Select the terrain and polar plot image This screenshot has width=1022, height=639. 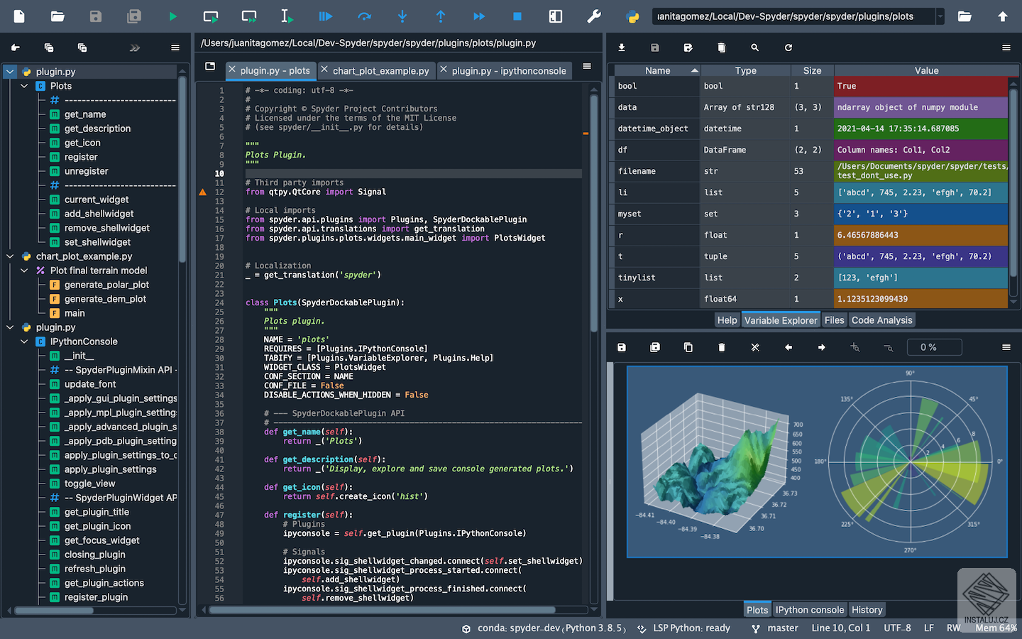click(817, 461)
